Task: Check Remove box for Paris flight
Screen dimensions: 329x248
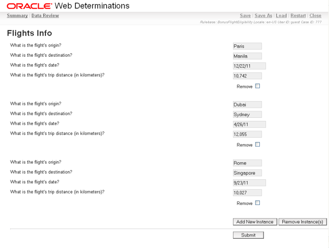Action: click(x=258, y=86)
